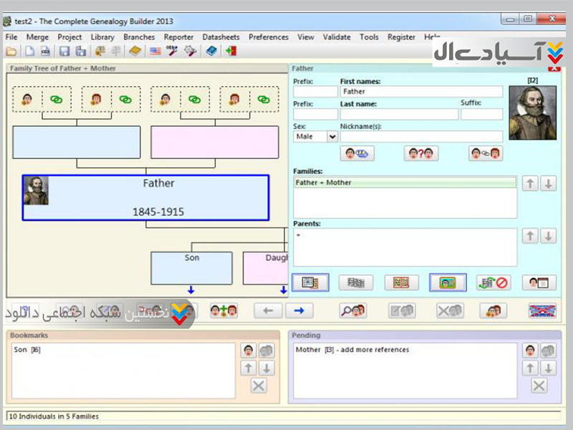The height and width of the screenshot is (430, 573).
Task: Click the US flag language icon
Action: pyautogui.click(x=155, y=51)
